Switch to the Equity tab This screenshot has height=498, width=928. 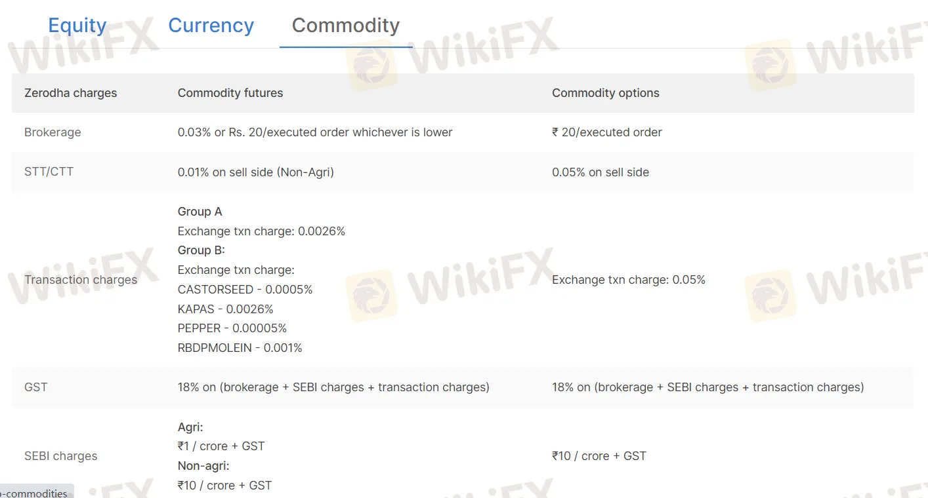coord(77,26)
